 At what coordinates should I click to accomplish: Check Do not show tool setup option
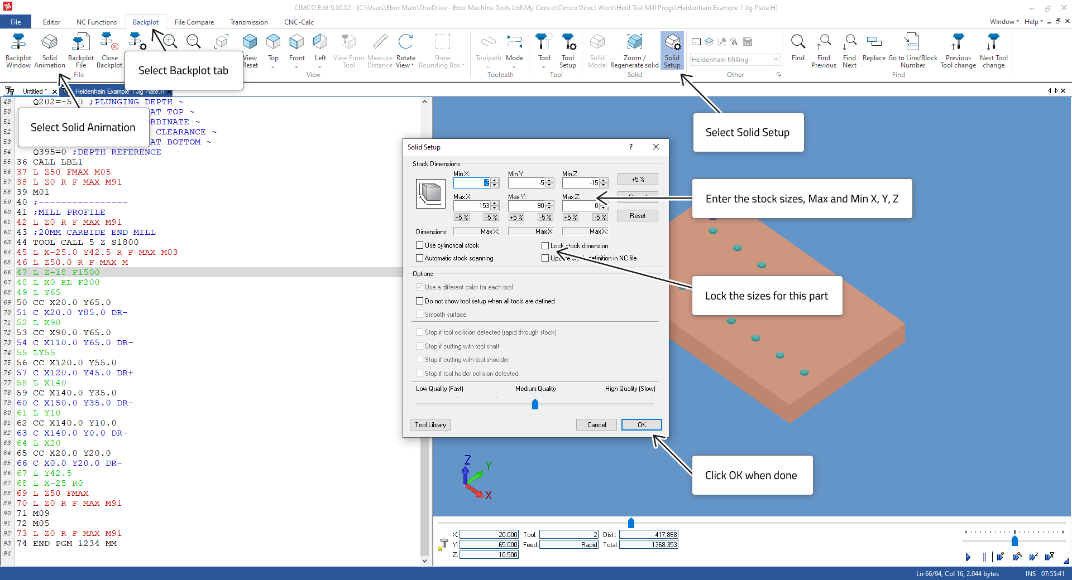[x=420, y=301]
